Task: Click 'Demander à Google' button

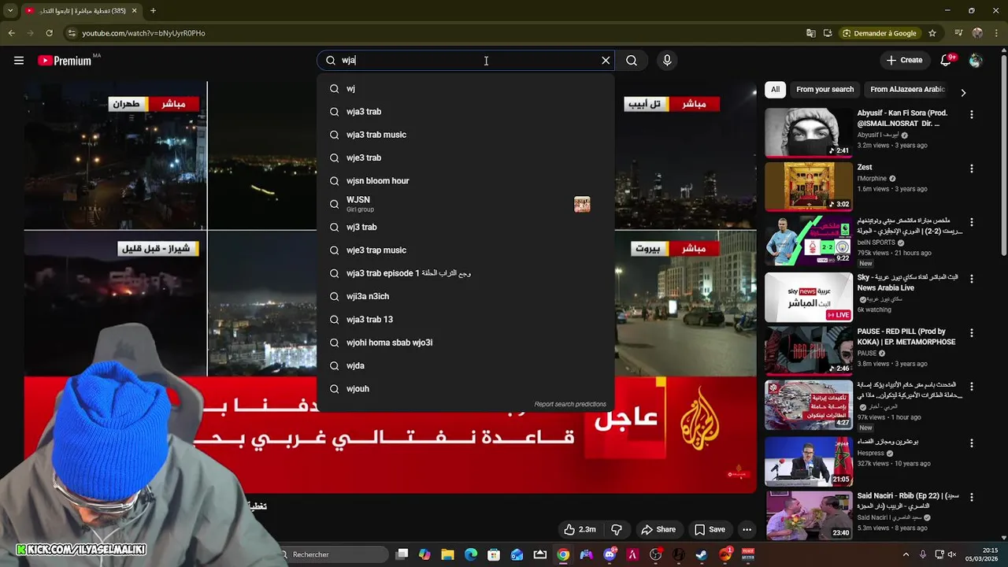Action: tap(880, 33)
